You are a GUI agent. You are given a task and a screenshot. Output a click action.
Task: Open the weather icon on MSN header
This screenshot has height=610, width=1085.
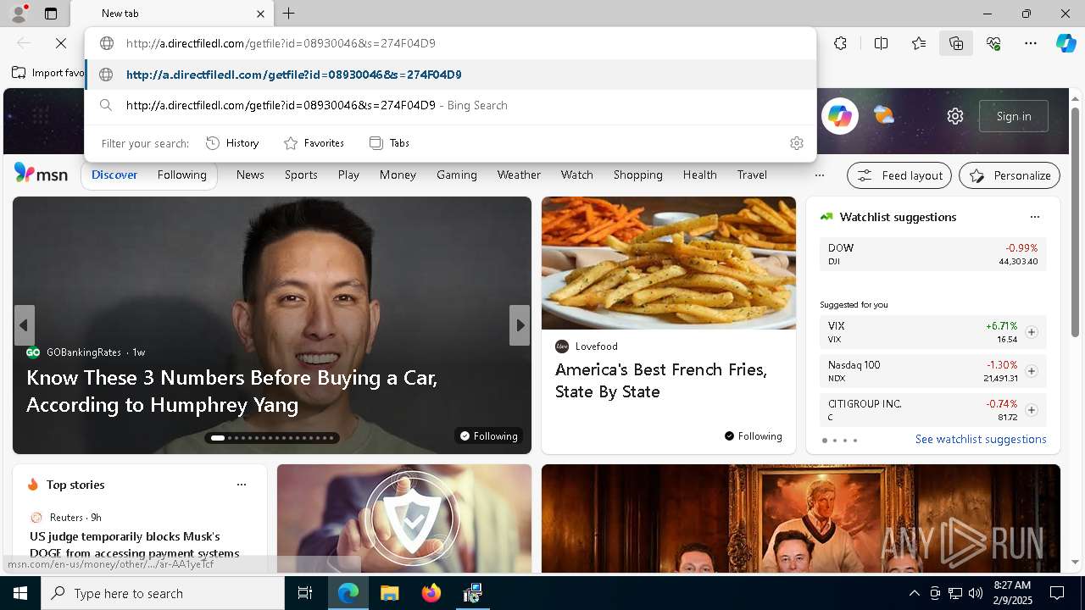[884, 115]
